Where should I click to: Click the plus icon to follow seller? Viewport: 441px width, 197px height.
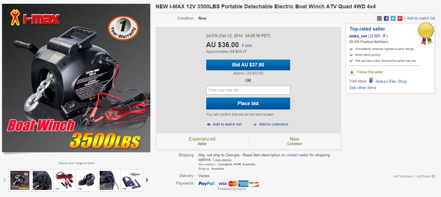(352, 72)
